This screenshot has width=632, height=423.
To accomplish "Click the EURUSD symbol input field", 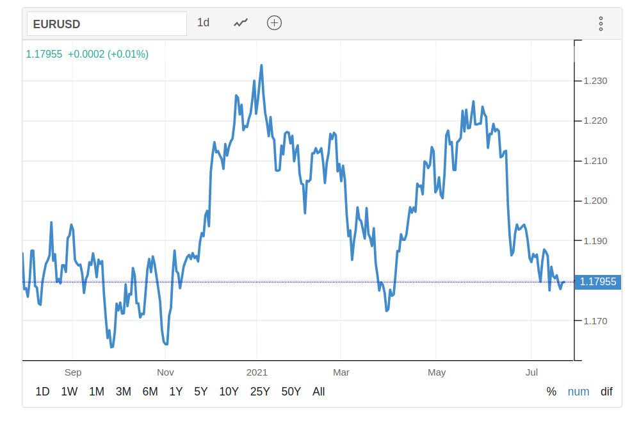I will coord(106,24).
